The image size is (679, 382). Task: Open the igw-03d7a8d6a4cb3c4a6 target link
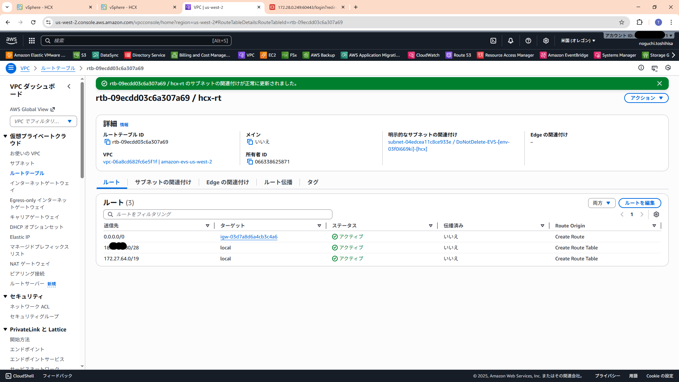pyautogui.click(x=249, y=237)
